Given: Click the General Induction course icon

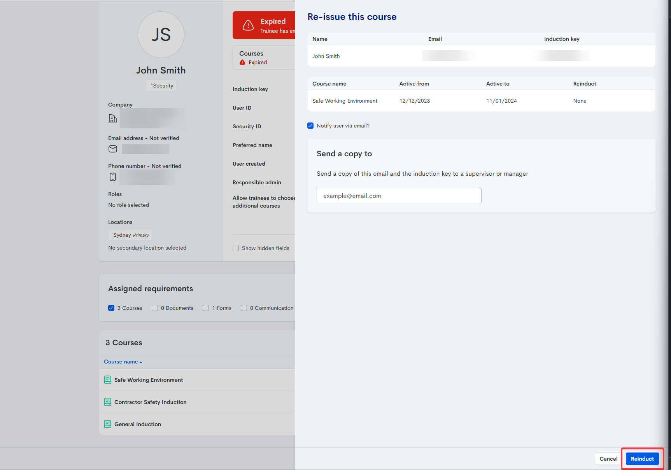Looking at the screenshot, I should click(108, 424).
